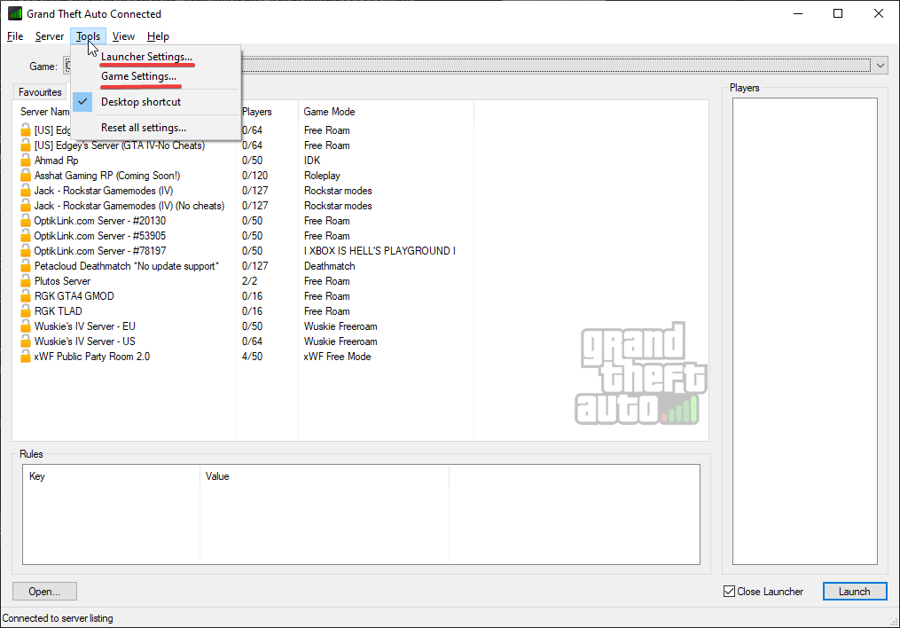Click lock icon of RGK TLAD row
This screenshot has width=900, height=628.
click(x=25, y=311)
